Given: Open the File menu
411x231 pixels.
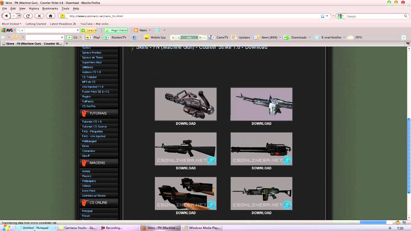Looking at the screenshot, I should [x=4, y=9].
